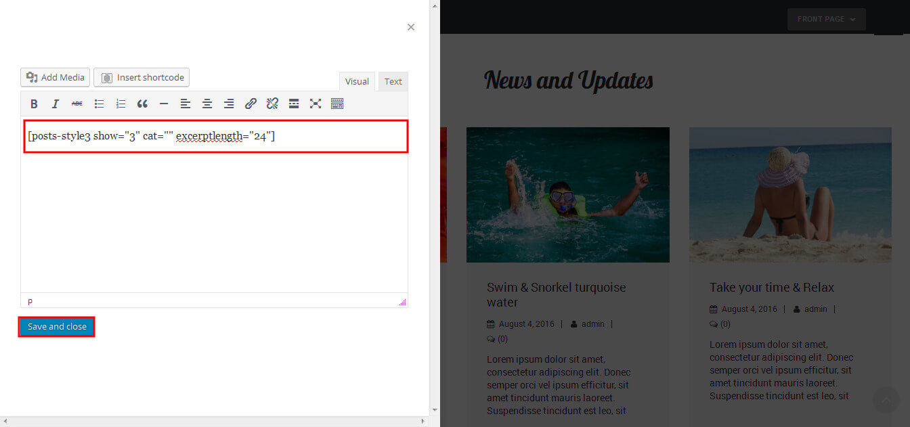The width and height of the screenshot is (910, 427).
Task: Click admin author link under Take your time post
Action: 816,309
